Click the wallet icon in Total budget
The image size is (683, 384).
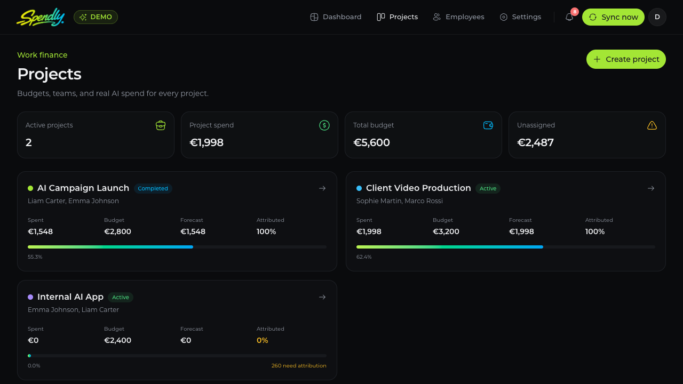point(488,125)
